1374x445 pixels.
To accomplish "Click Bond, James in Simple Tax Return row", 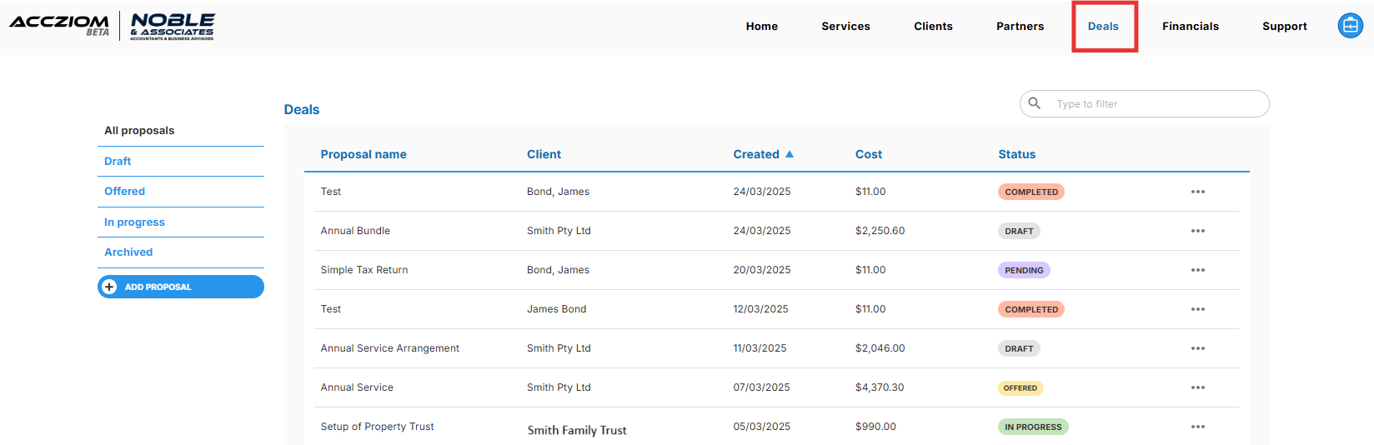I will pyautogui.click(x=558, y=270).
